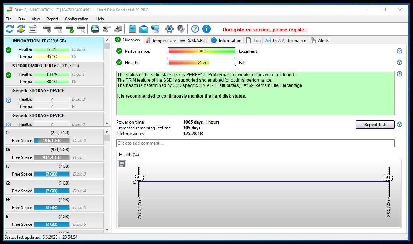
Task: Open the report notepad toolbar icon
Action: [x=132, y=29]
